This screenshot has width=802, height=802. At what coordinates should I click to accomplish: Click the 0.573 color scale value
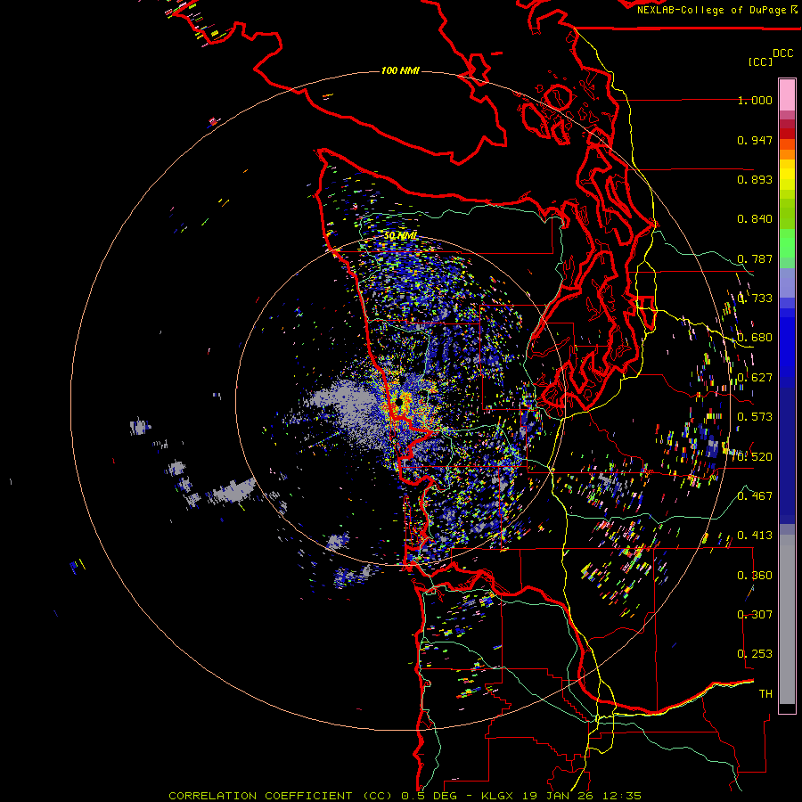pyautogui.click(x=755, y=417)
